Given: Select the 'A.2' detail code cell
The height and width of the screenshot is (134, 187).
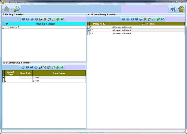Looking at the screenshot, I should pos(101,30).
